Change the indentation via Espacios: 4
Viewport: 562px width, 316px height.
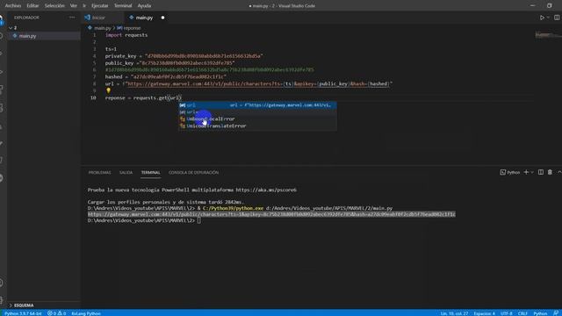point(484,313)
